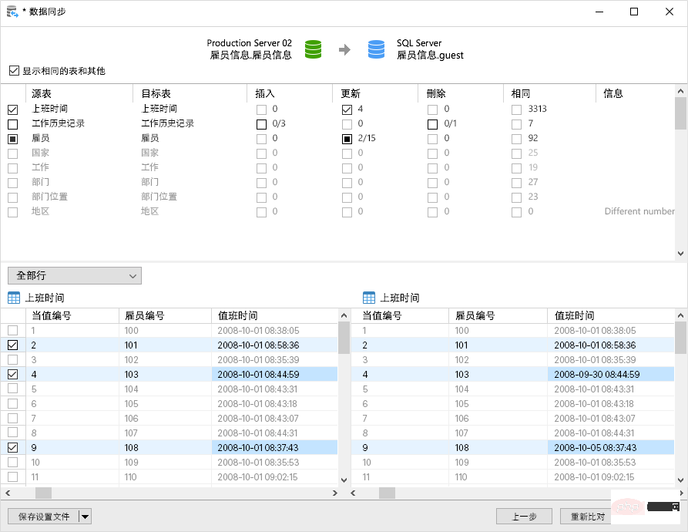Click the right 上班时间 table icon
Screen dimensions: 688x532
point(369,298)
